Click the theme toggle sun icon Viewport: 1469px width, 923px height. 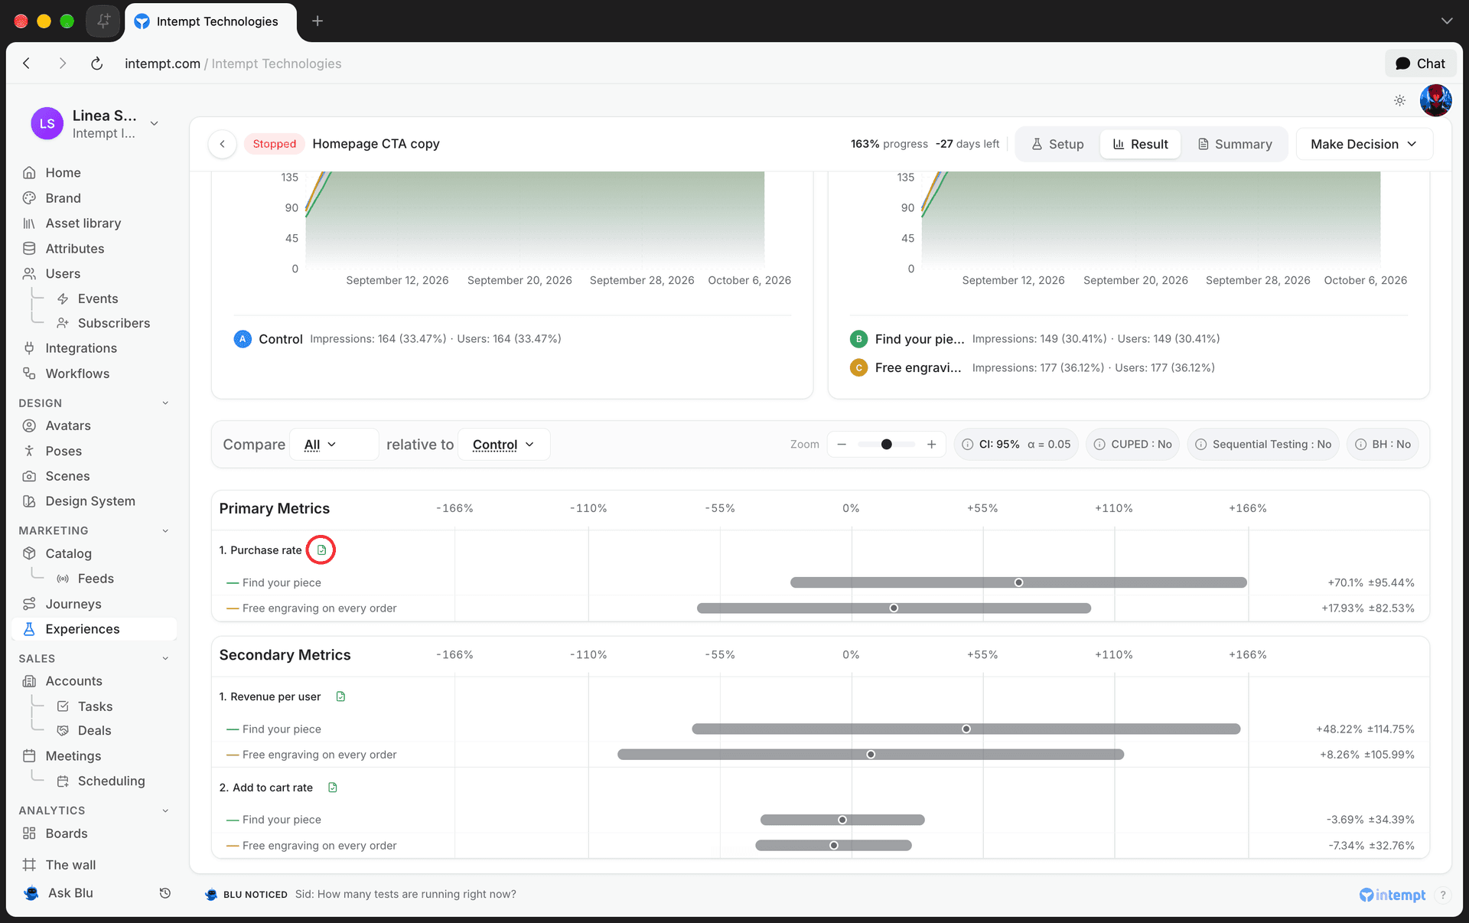1399,100
